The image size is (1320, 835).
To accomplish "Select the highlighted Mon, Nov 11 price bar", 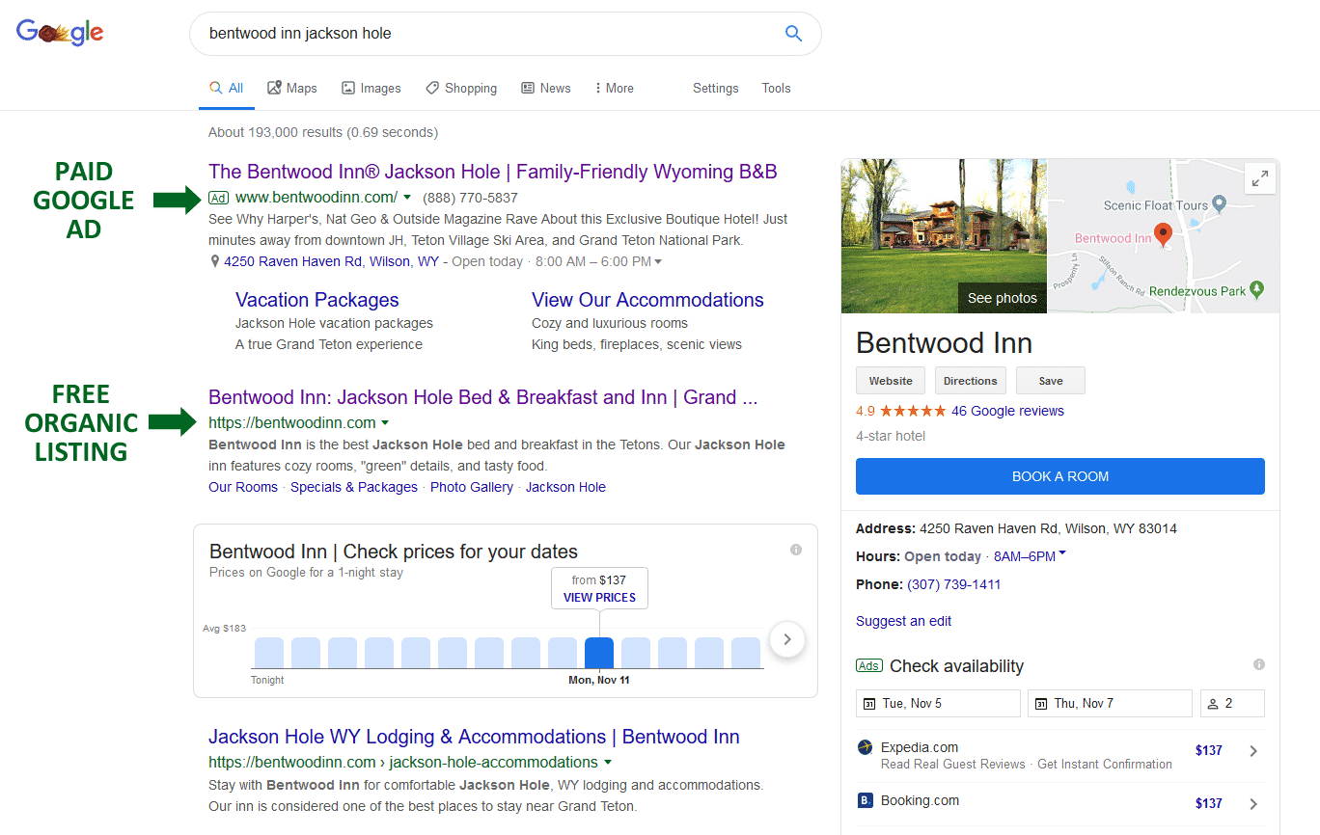I will click(x=599, y=653).
